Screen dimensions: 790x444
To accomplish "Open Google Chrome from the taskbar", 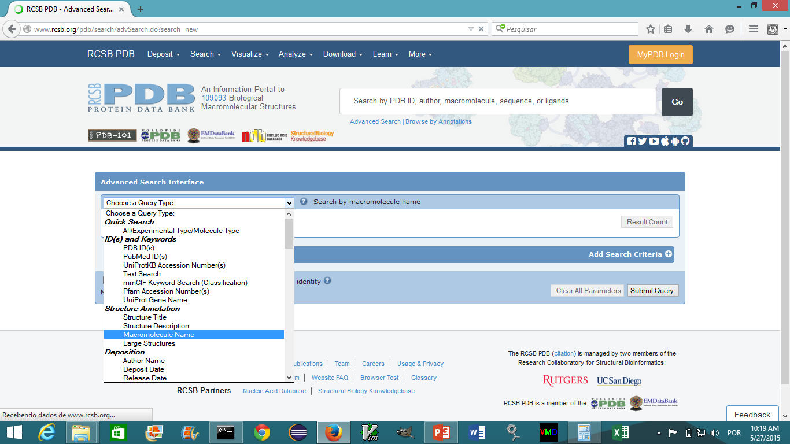I will pos(262,432).
